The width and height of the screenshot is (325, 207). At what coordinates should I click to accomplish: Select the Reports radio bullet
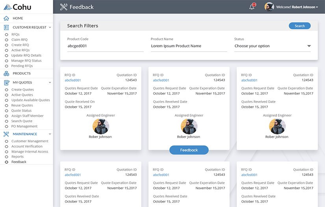click(6, 157)
